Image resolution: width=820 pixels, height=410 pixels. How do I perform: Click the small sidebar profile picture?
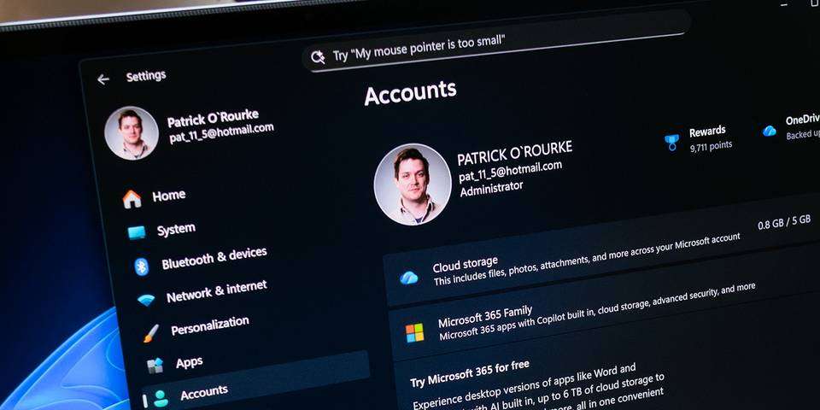[x=132, y=133]
